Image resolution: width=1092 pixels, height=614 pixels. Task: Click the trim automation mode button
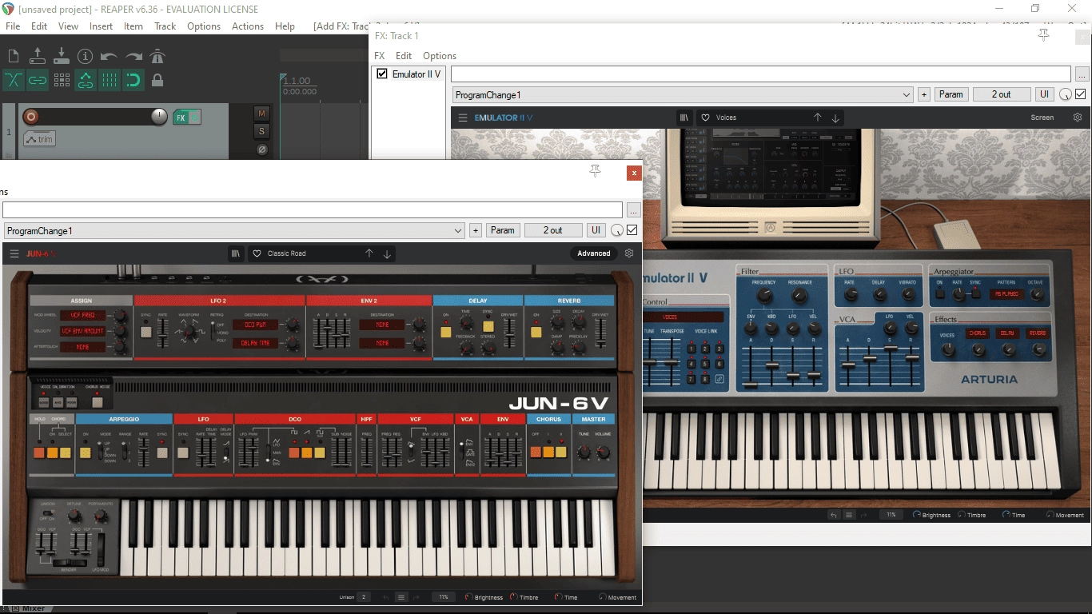tap(39, 139)
